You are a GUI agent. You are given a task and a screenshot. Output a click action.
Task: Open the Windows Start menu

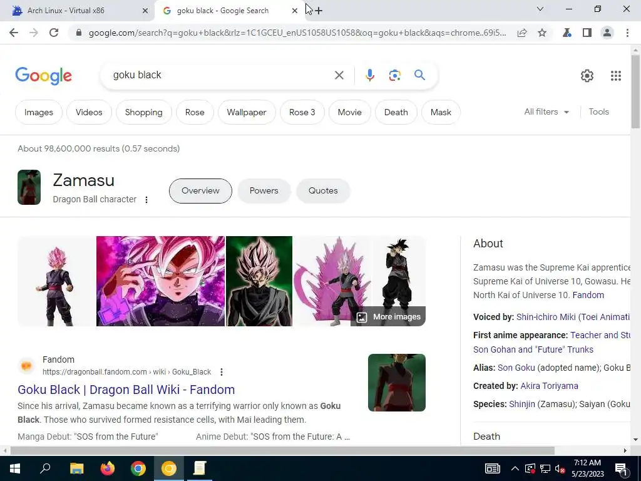15,468
